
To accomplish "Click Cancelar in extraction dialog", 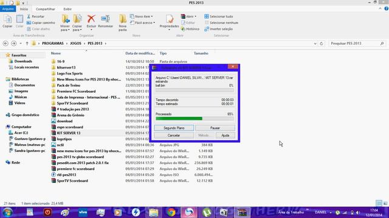I will [x=174, y=136].
